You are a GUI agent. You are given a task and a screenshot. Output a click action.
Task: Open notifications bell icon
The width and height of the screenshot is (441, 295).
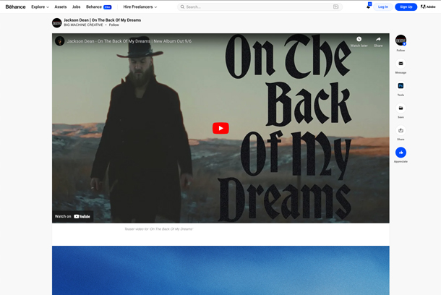(368, 7)
